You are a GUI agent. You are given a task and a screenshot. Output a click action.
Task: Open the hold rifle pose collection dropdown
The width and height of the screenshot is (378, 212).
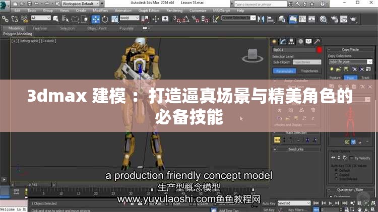[350, 61]
